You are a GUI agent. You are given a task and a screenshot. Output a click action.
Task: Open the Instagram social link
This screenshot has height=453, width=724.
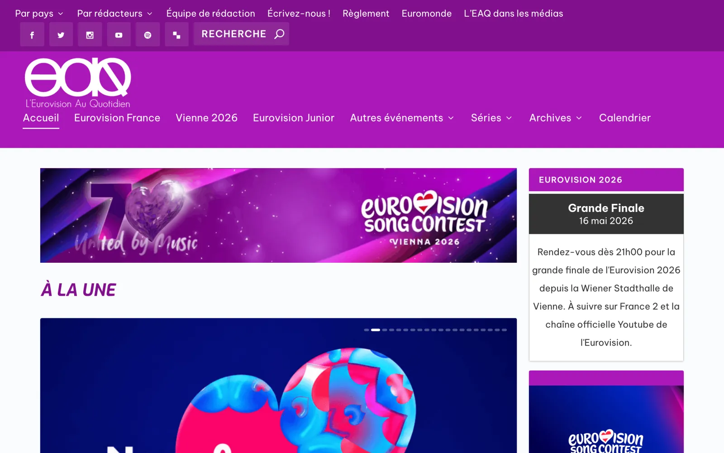pyautogui.click(x=90, y=34)
